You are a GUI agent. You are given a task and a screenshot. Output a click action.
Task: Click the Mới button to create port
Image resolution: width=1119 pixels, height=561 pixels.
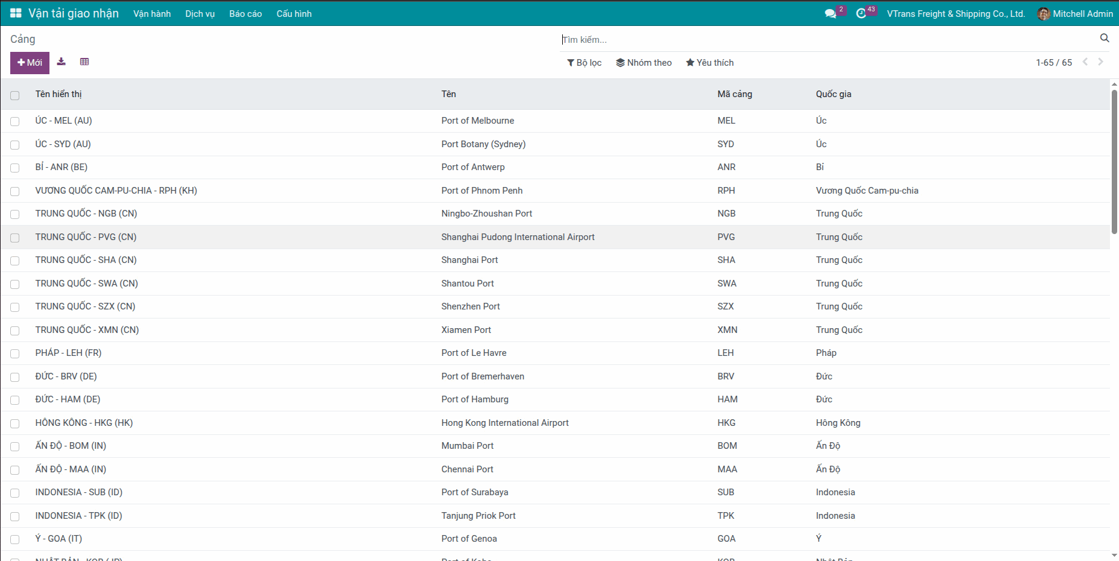click(x=30, y=63)
